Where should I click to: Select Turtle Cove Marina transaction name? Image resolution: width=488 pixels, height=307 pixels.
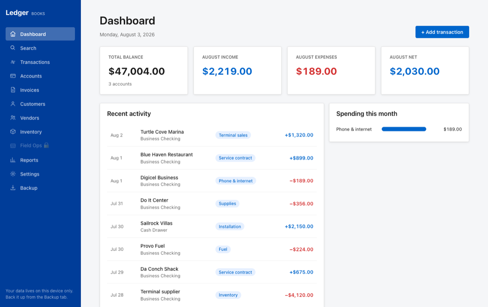pos(162,132)
